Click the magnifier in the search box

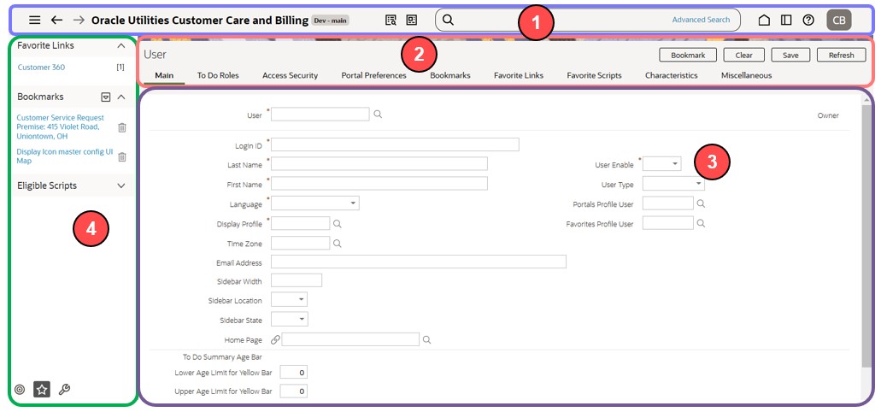pyautogui.click(x=448, y=21)
